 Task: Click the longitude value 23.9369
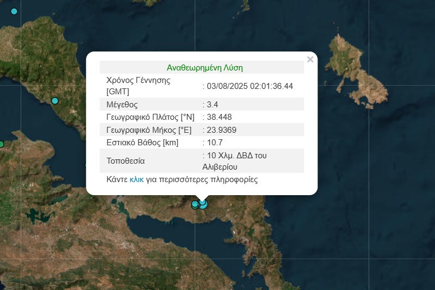tap(221, 130)
